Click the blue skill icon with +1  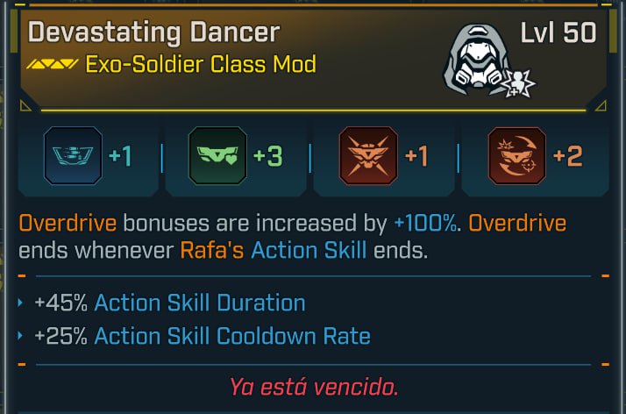coord(73,156)
